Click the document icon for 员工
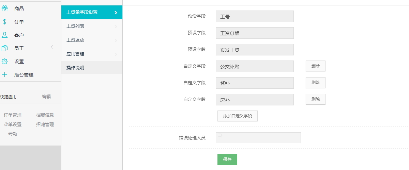Image resolution: width=409 pixels, height=170 pixels. tap(4, 48)
